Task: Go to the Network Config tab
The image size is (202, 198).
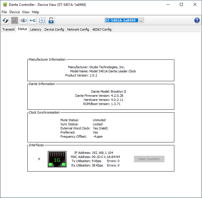Action: click(78, 29)
